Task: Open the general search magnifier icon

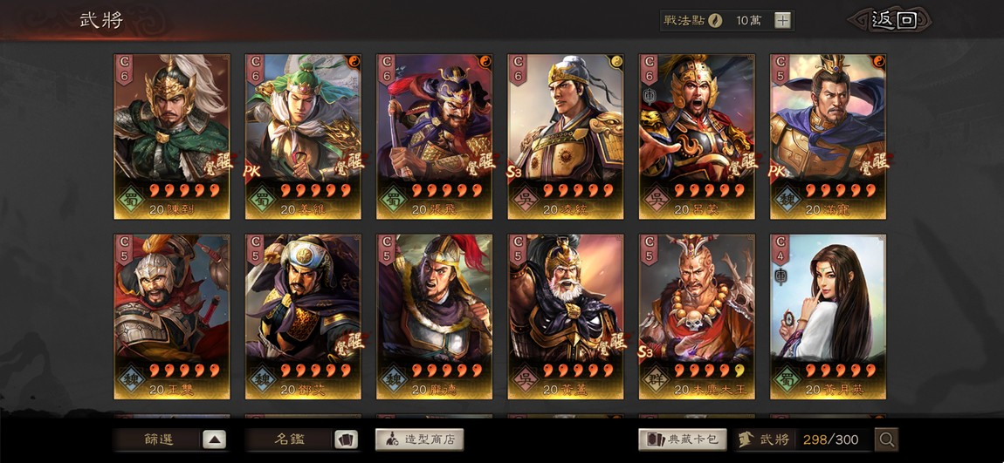Action: 887,439
